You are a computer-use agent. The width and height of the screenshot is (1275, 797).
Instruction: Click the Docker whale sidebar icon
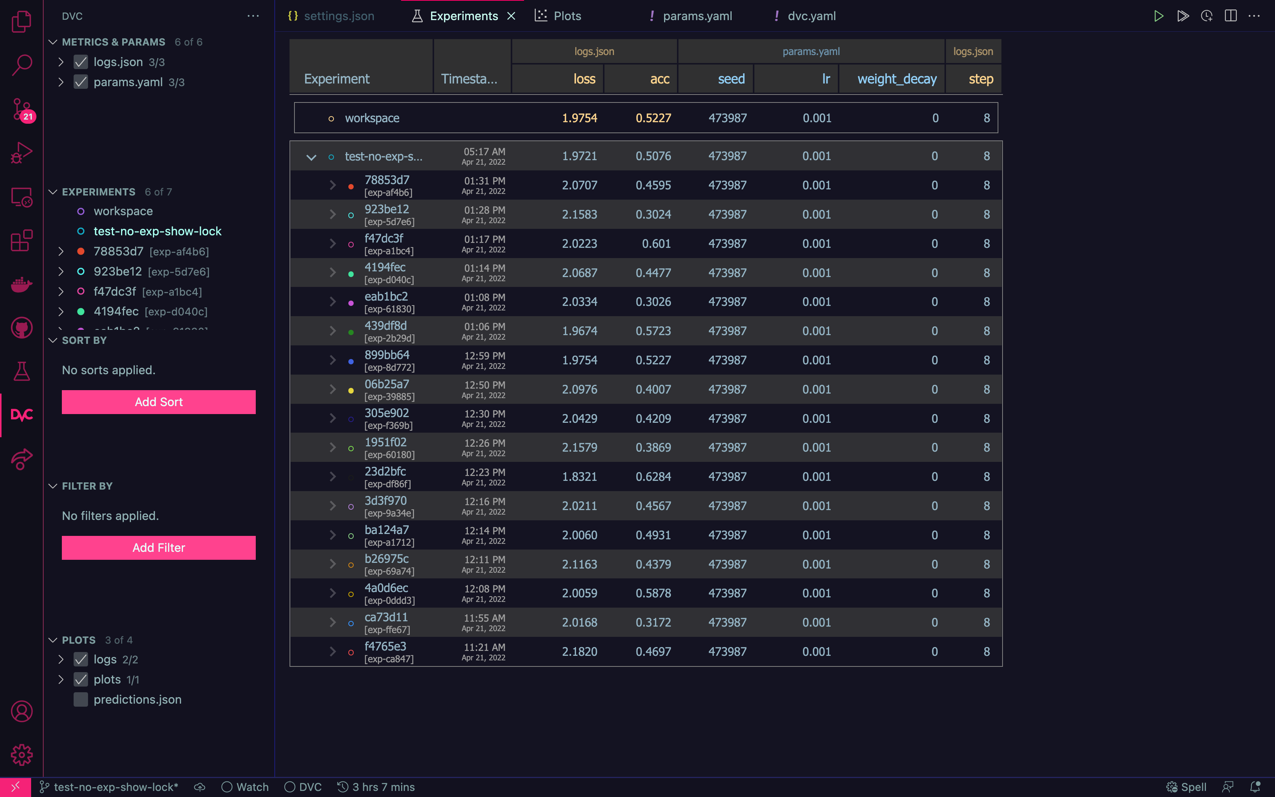tap(22, 285)
